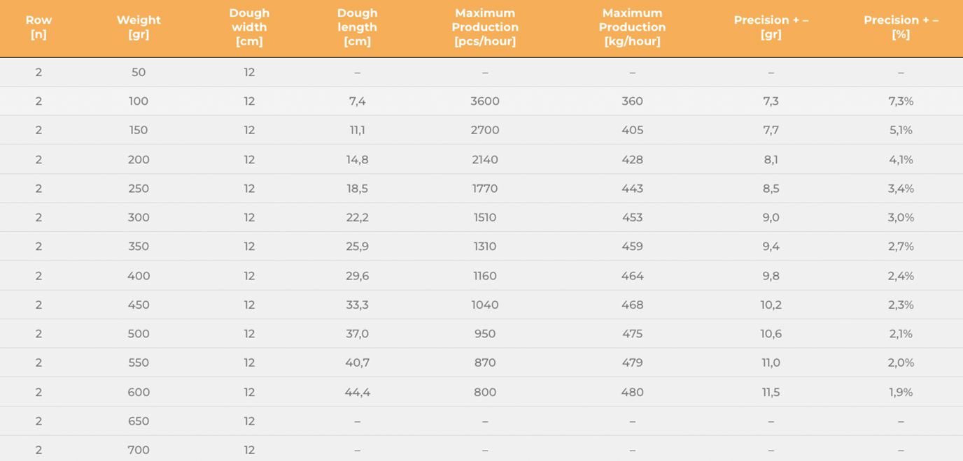Screen dimensions: 963x461
Task: Select the weight 700 cell
Action: coord(139,450)
